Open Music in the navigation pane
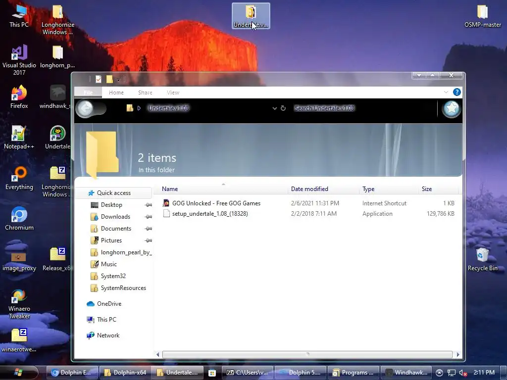This screenshot has height=380, width=507. [108, 264]
